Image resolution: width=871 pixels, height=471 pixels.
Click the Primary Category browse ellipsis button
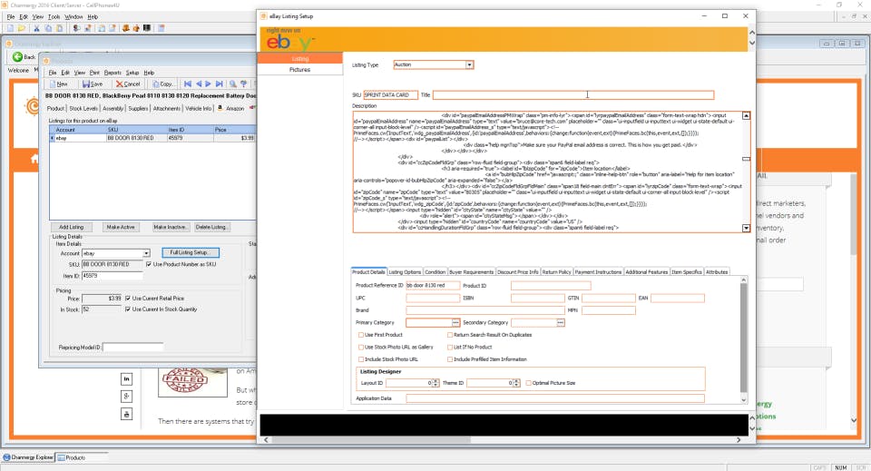pyautogui.click(x=455, y=323)
